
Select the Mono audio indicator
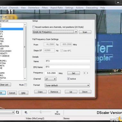(x=57, y=113)
